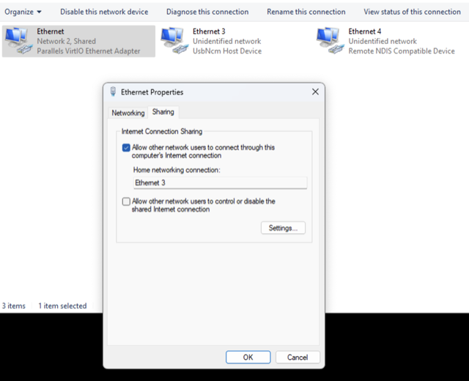Click Disable this network device
This screenshot has height=381, width=469.
pyautogui.click(x=104, y=12)
